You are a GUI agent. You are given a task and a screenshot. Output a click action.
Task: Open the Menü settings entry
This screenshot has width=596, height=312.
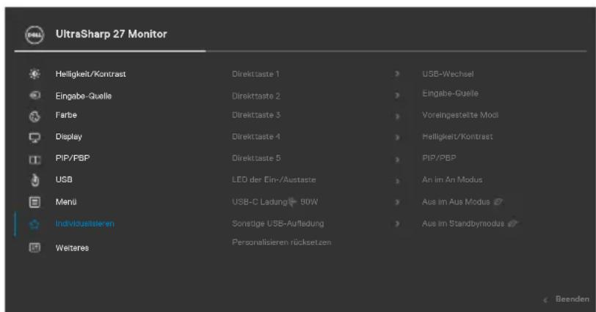click(66, 201)
